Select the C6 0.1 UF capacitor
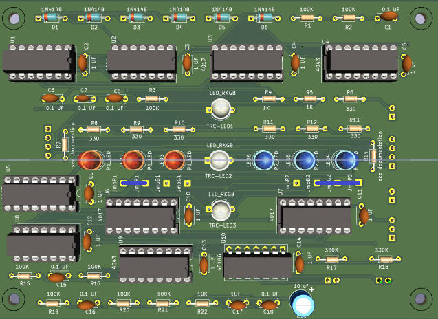 click(x=52, y=99)
